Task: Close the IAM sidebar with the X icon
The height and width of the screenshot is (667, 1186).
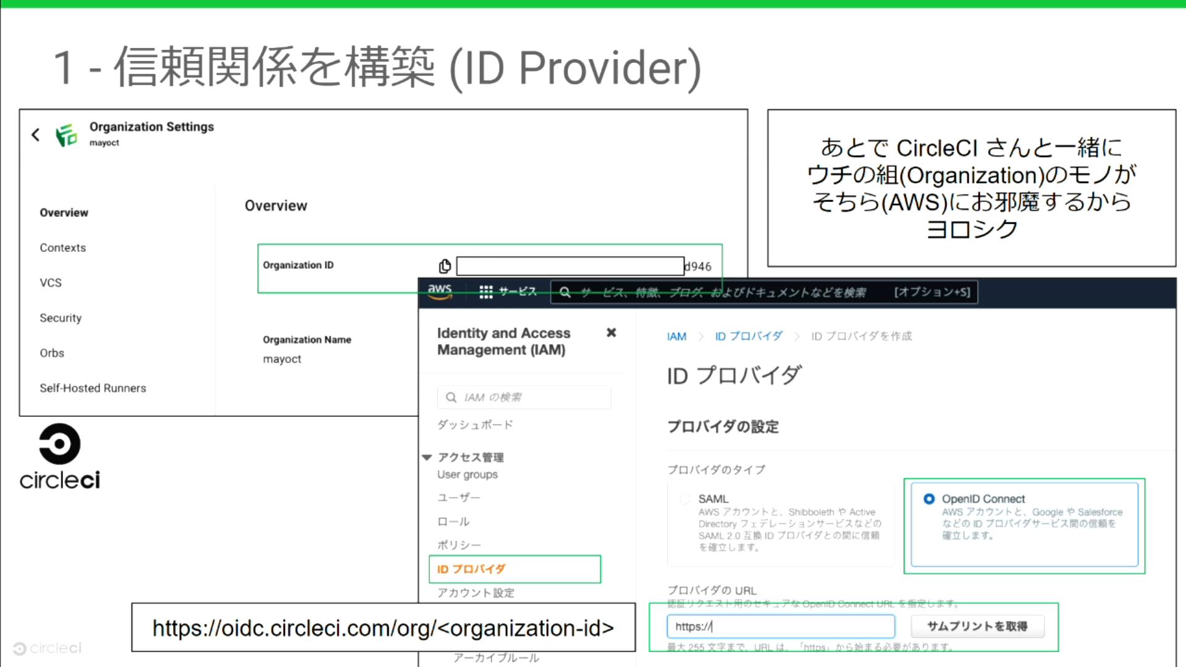Action: [x=611, y=333]
